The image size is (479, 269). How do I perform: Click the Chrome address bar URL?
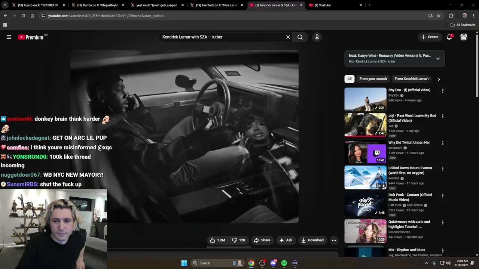pos(106,16)
